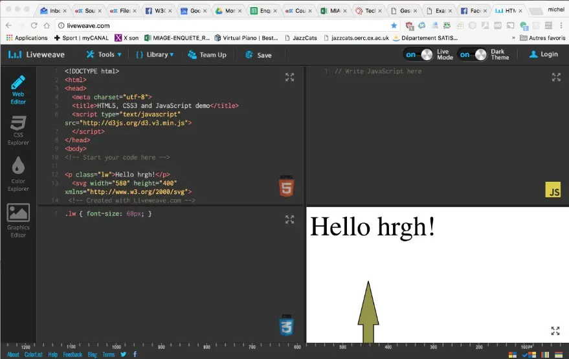Switch to the four-quadrant grid layout
The image size is (569, 359).
513,354
